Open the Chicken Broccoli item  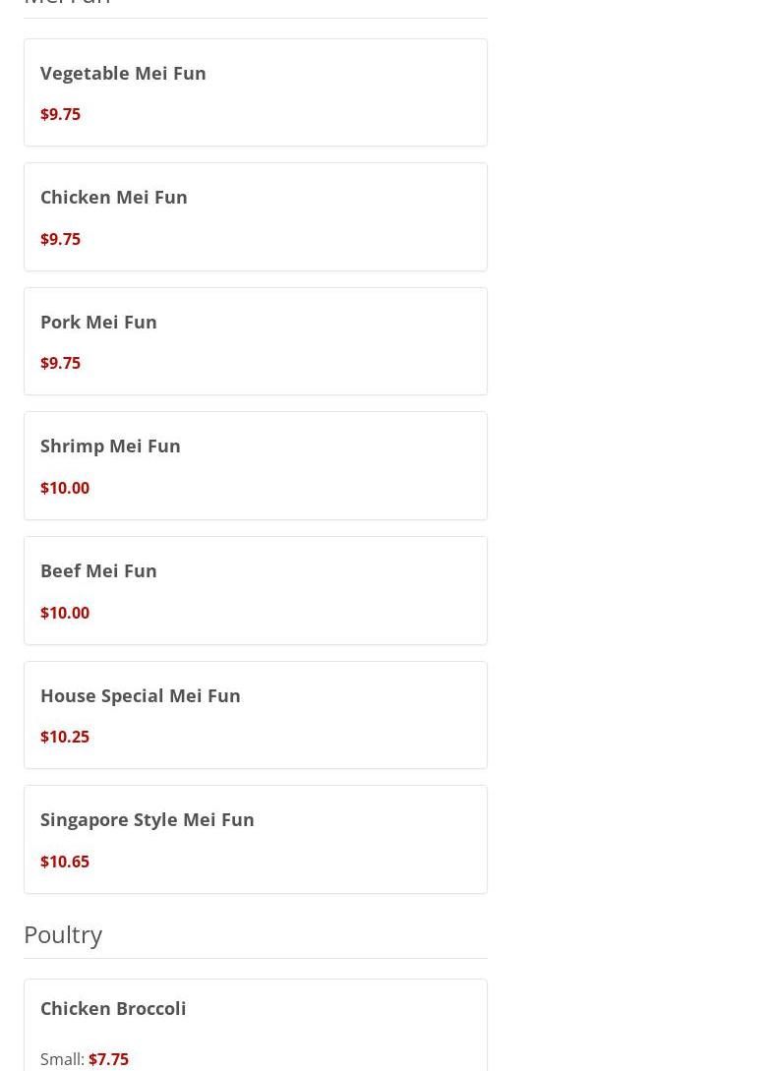tap(113, 1008)
